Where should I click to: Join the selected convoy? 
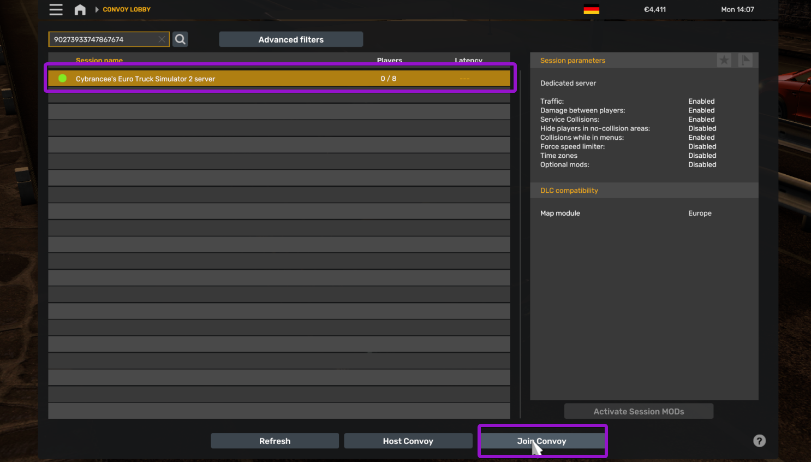coord(542,441)
